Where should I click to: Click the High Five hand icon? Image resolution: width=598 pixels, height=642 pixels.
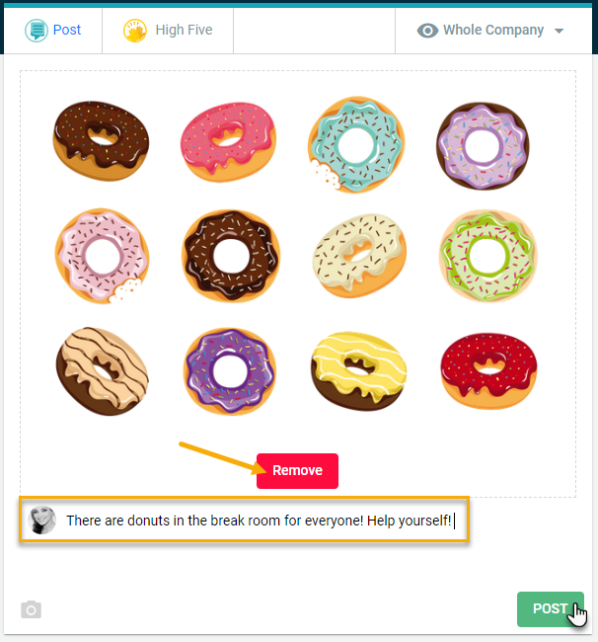click(x=135, y=31)
